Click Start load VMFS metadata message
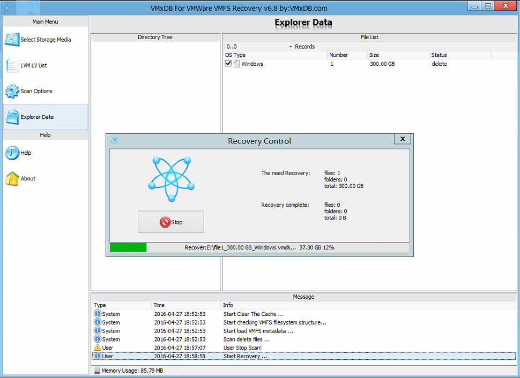 point(258,331)
